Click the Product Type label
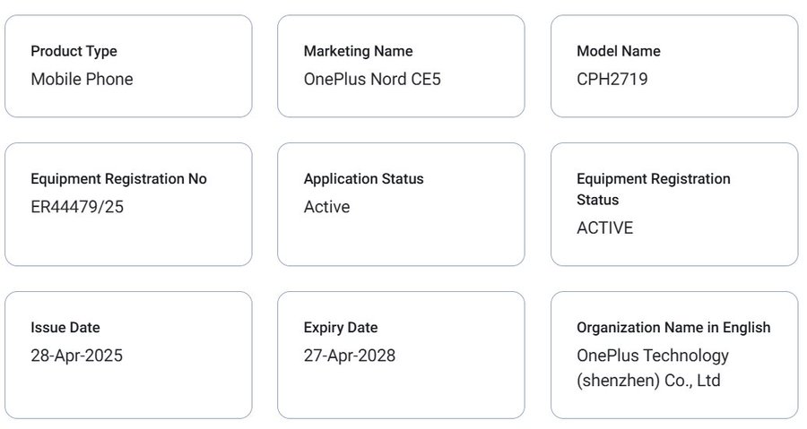Screen dimensions: 807x429 pos(74,51)
